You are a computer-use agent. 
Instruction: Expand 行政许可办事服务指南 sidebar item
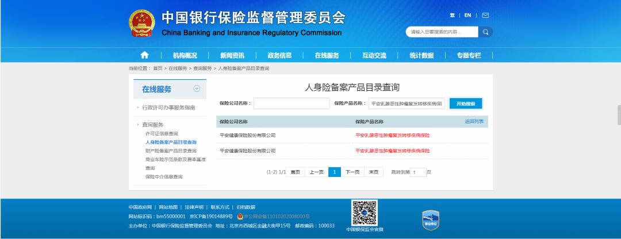pyautogui.click(x=168, y=107)
